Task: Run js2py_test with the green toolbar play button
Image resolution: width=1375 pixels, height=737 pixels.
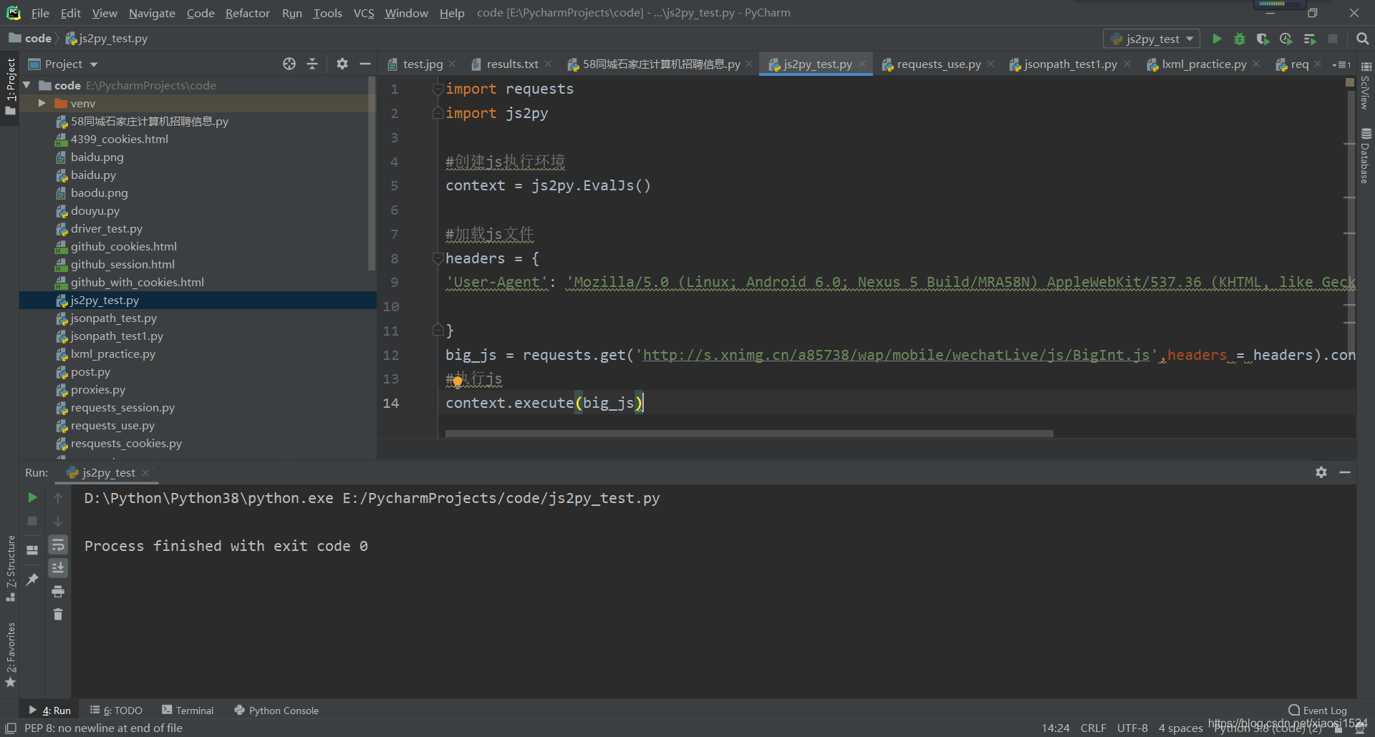Action: (x=1217, y=39)
